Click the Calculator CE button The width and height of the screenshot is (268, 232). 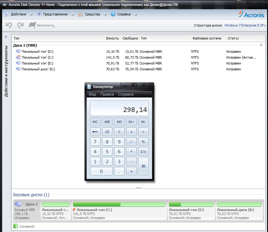click(x=107, y=132)
